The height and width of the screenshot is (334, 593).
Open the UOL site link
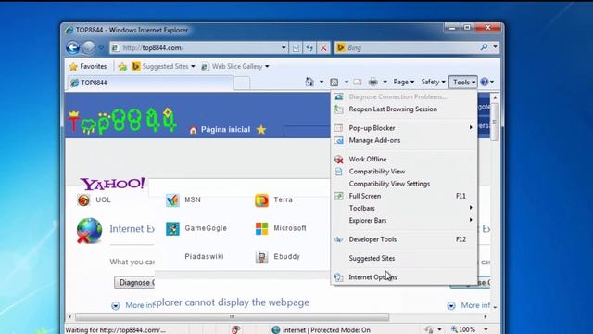coord(103,199)
